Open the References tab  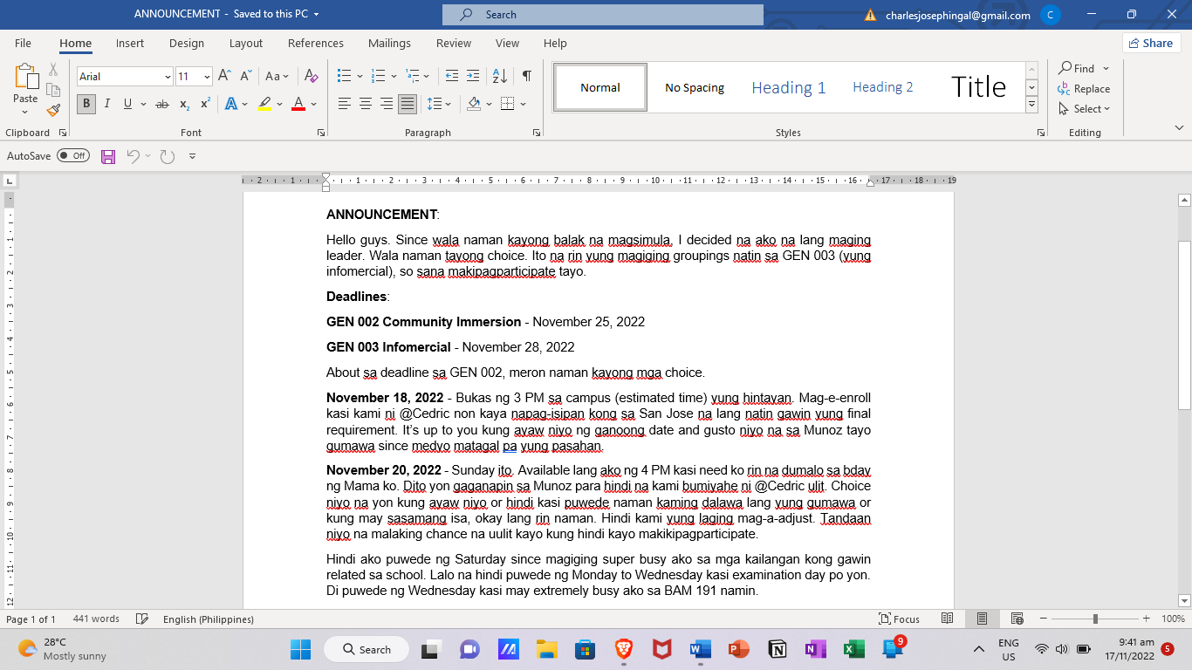click(316, 43)
